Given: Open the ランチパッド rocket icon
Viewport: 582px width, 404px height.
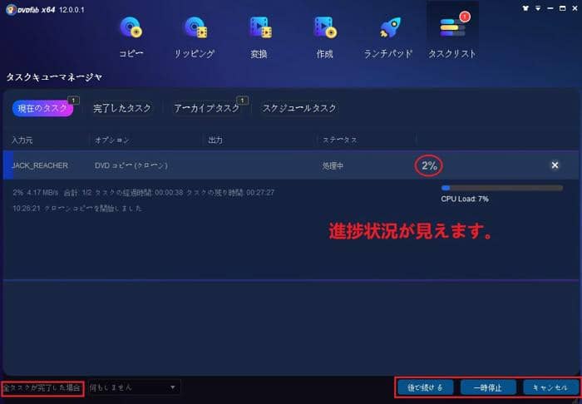Looking at the screenshot, I should 389,27.
